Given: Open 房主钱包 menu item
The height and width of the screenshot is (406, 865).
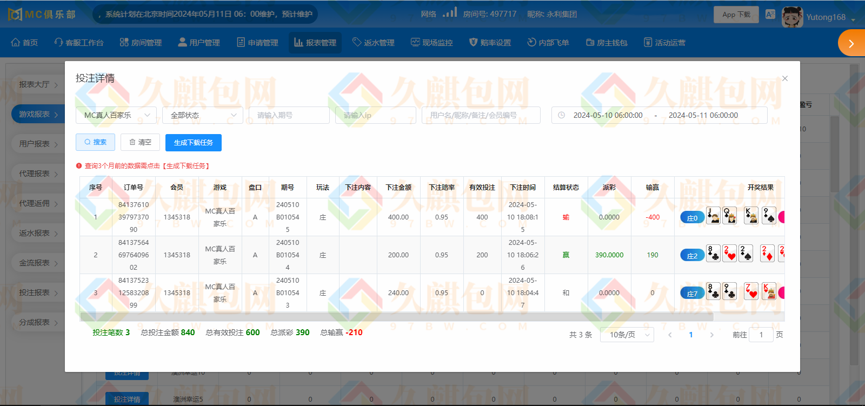Looking at the screenshot, I should [x=607, y=43].
